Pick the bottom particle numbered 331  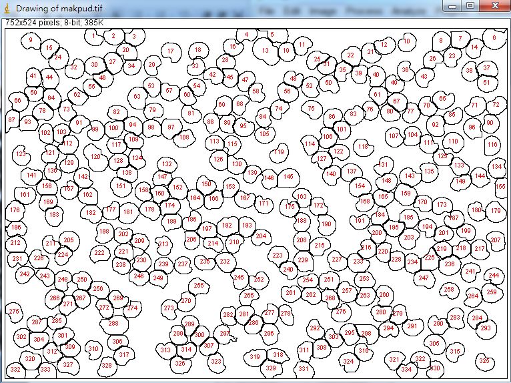point(304,370)
